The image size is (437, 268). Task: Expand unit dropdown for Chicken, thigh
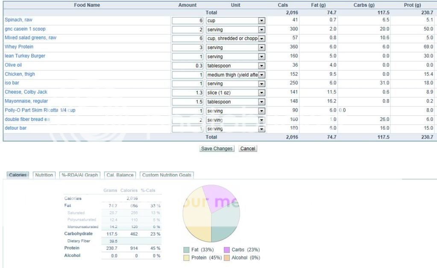[x=261, y=75]
